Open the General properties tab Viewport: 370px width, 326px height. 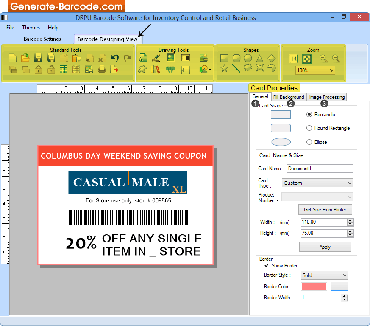260,96
